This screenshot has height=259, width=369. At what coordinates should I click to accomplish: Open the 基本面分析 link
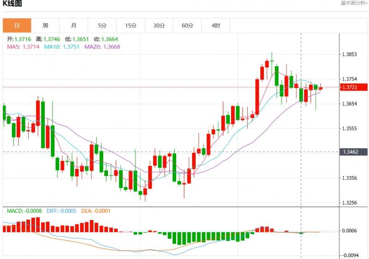click(x=354, y=3)
